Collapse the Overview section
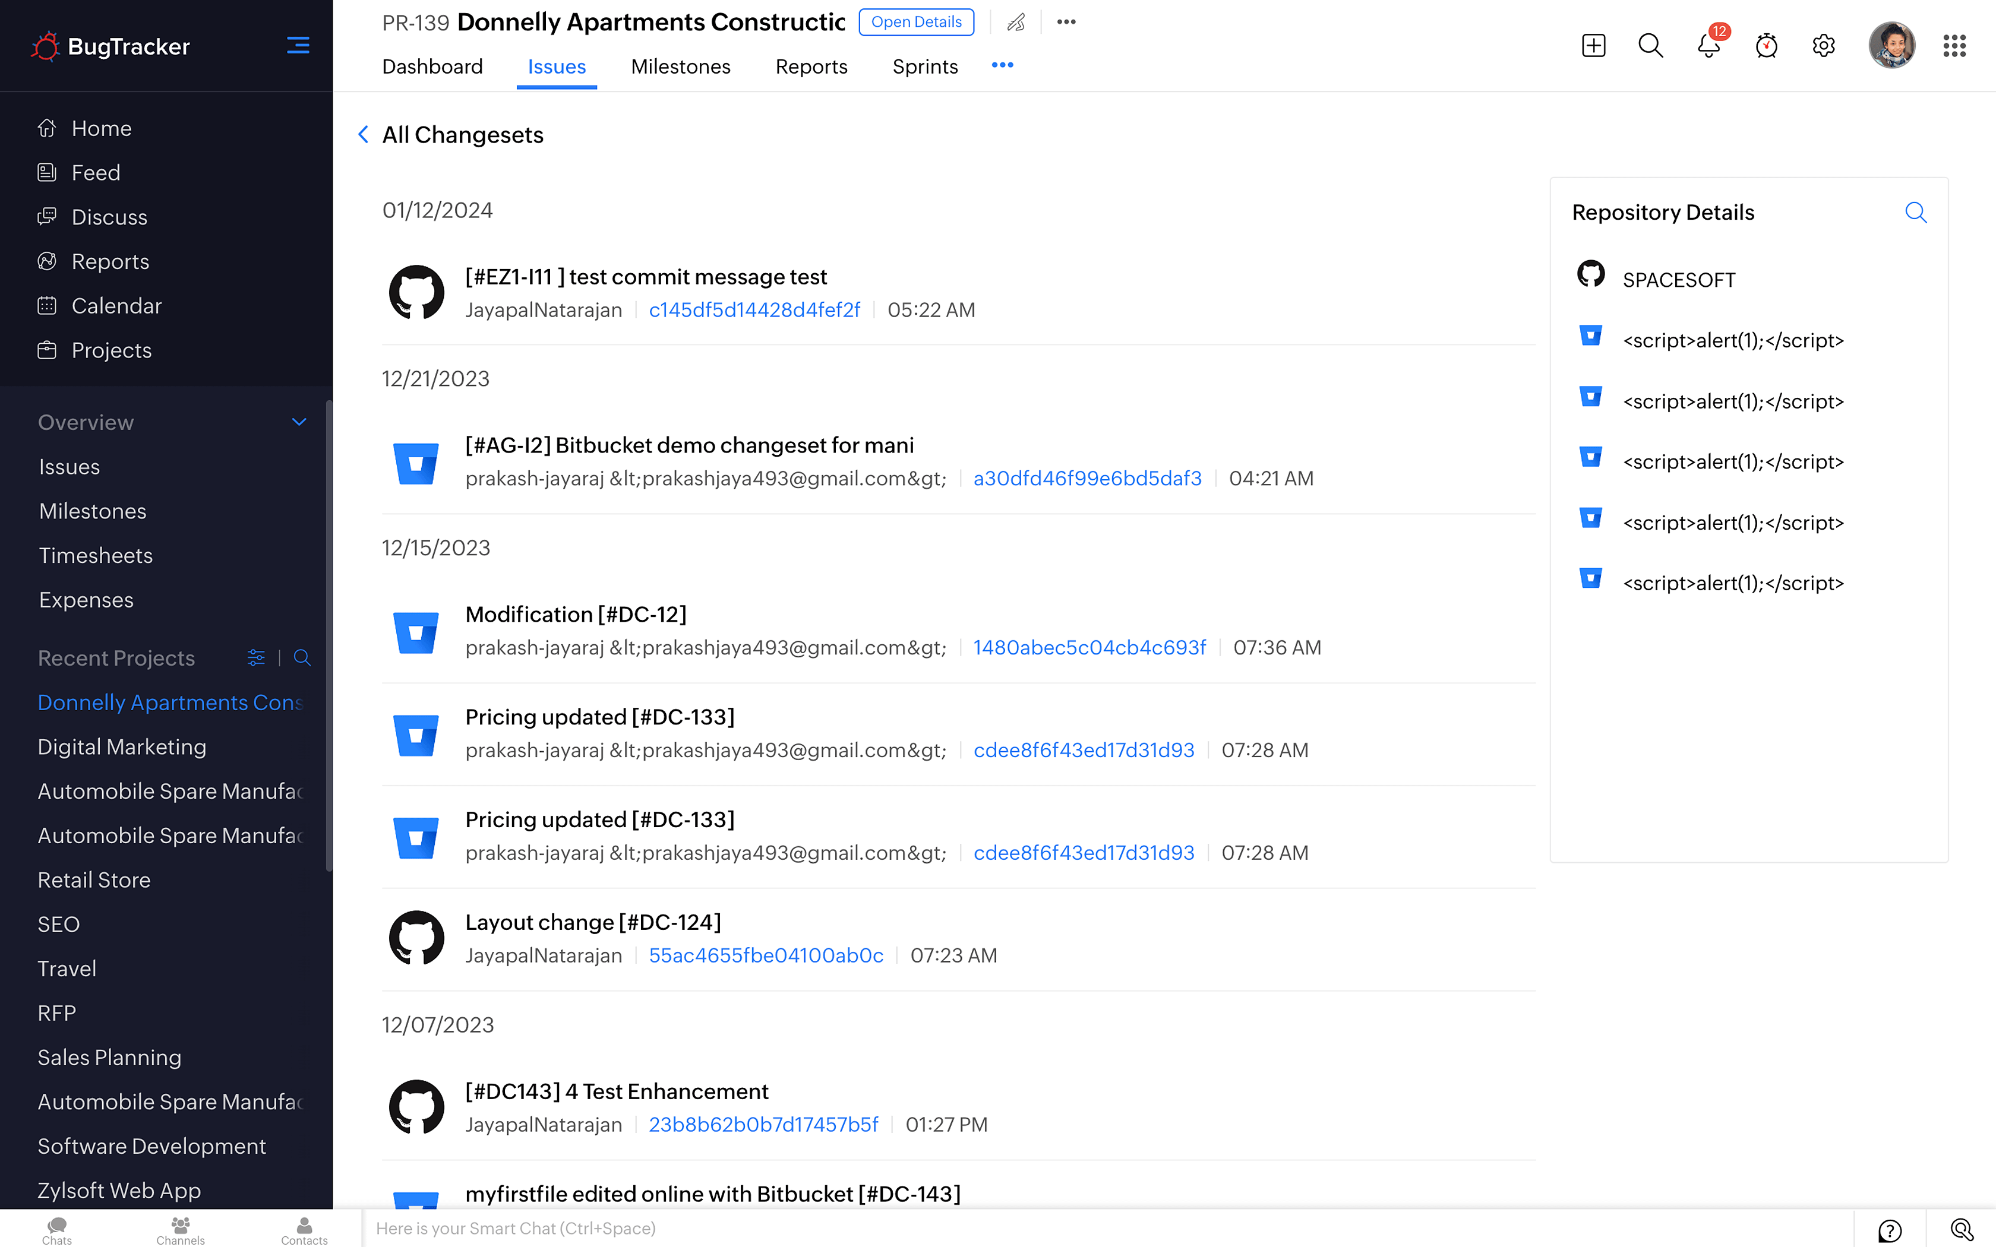Viewport: 1996px width, 1247px height. [x=299, y=422]
